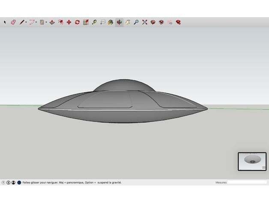Click the Mesures input field
Image resolution: width=269 pixels, height=202 pixels.
(247, 182)
